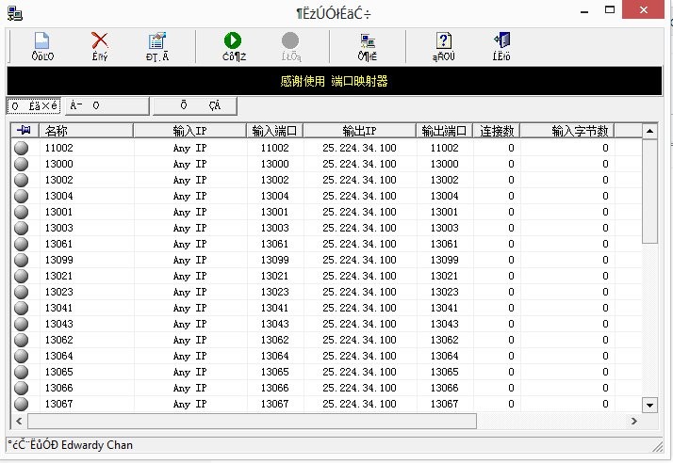Click the vertical scrollbar up arrow
673x463 pixels.
[x=649, y=131]
